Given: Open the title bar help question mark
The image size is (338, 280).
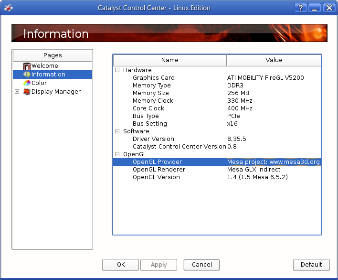Looking at the screenshot, I should [x=300, y=8].
